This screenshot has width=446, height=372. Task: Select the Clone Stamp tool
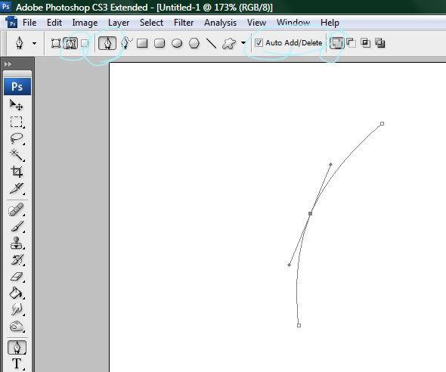coord(17,243)
